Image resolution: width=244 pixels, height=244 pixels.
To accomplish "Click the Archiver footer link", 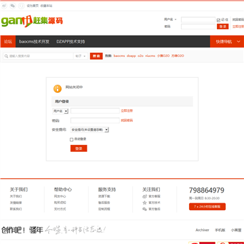I will 202,230.
